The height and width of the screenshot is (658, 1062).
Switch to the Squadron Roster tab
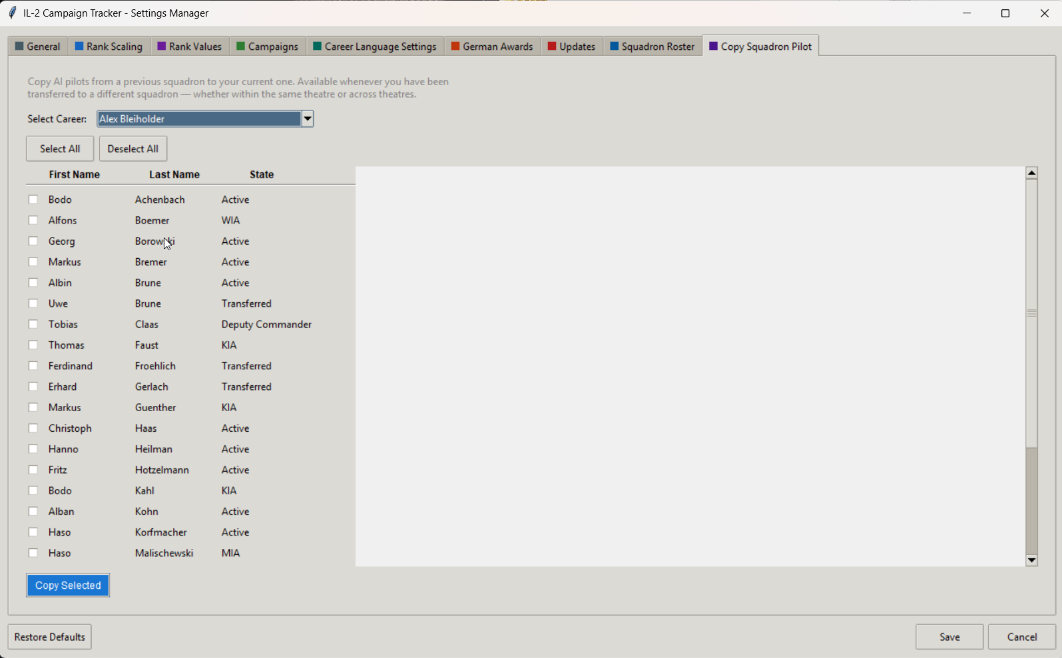(653, 47)
